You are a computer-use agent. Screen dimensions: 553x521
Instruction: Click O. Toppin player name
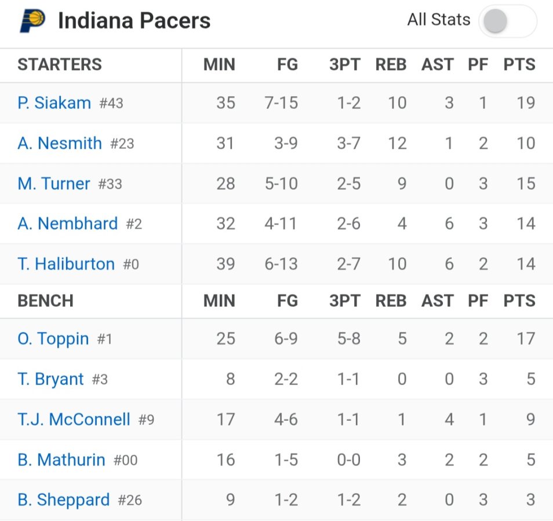53,339
